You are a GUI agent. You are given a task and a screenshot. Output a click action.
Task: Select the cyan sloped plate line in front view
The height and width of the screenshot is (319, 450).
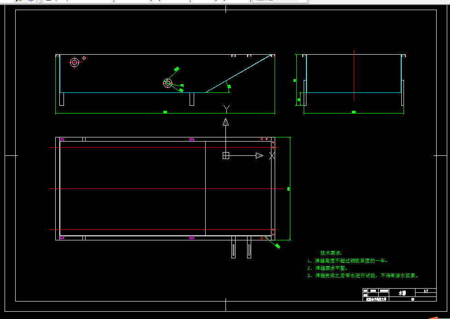[238, 74]
